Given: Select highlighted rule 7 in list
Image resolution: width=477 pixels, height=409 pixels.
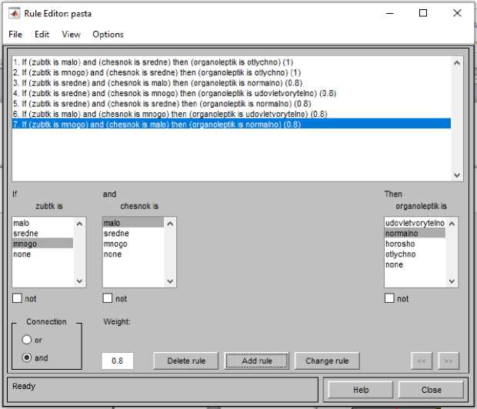Looking at the screenshot, I should pos(232,124).
